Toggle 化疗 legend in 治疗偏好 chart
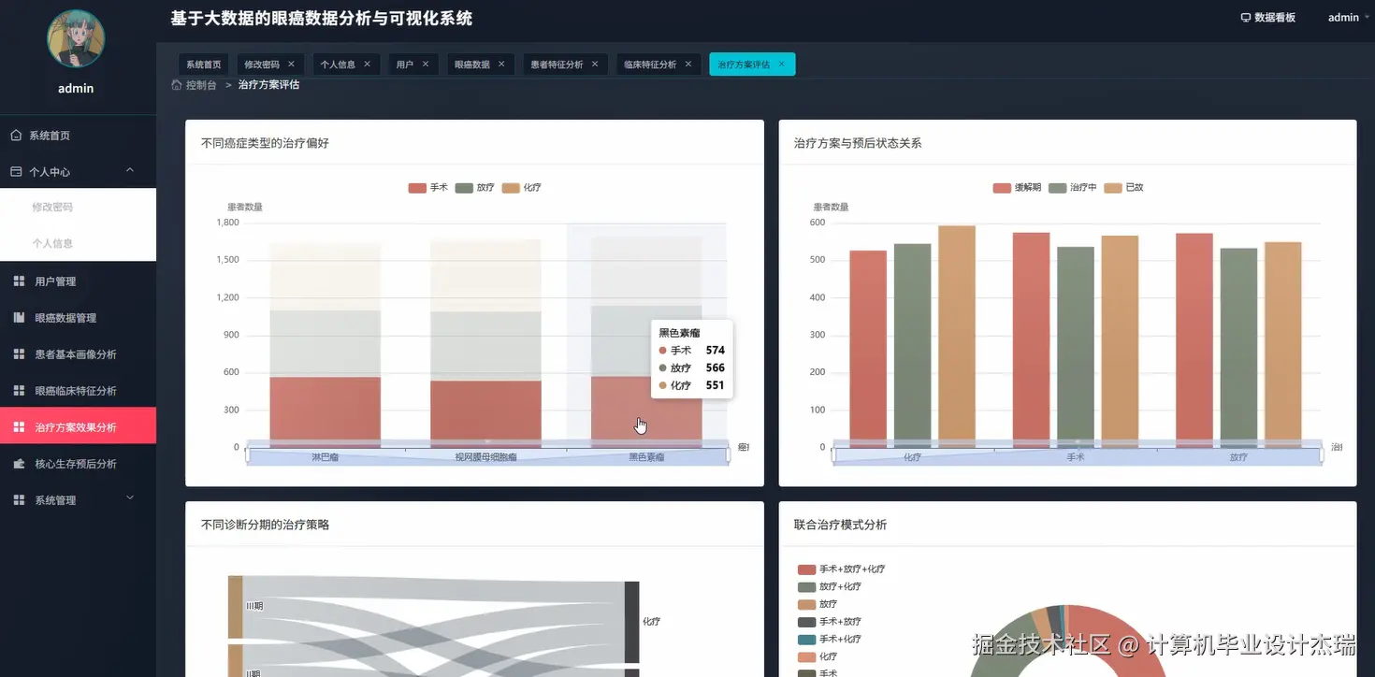The height and width of the screenshot is (677, 1375). (x=522, y=188)
